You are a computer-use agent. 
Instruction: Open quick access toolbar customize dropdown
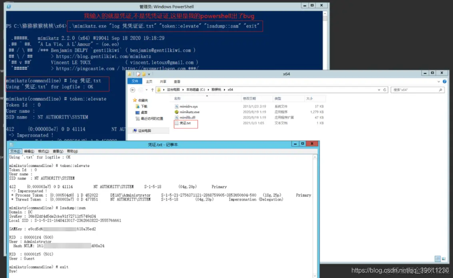(x=149, y=74)
